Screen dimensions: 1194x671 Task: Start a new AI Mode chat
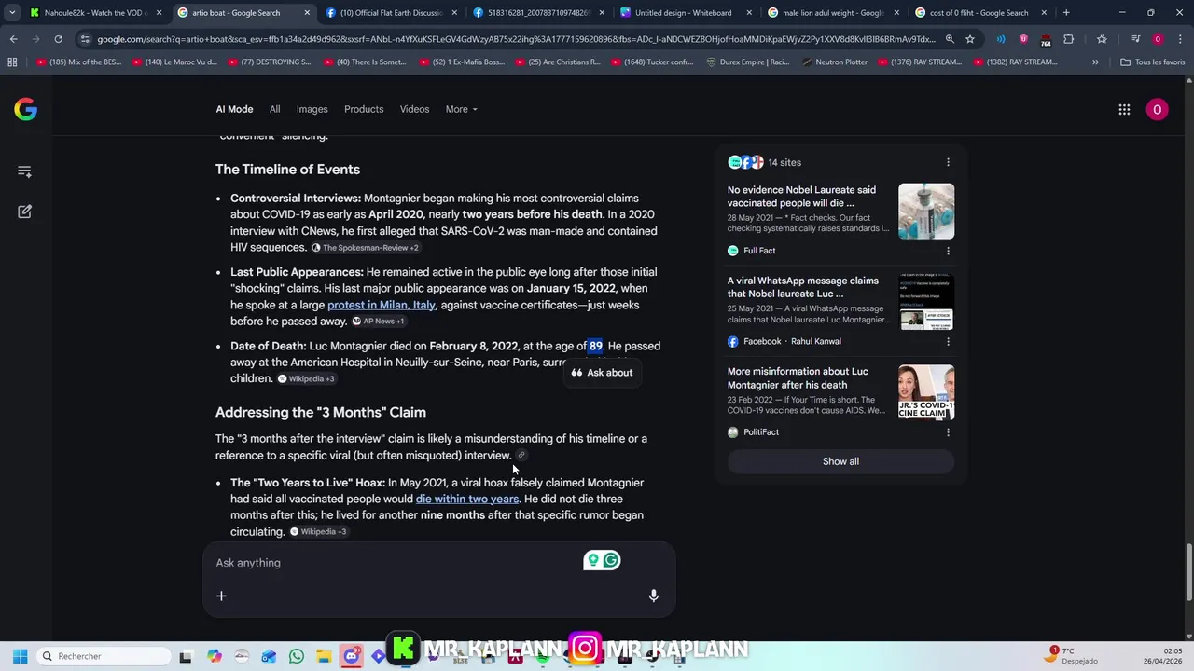pos(25,212)
